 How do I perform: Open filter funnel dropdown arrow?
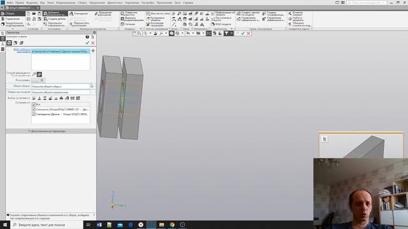[x=231, y=33]
